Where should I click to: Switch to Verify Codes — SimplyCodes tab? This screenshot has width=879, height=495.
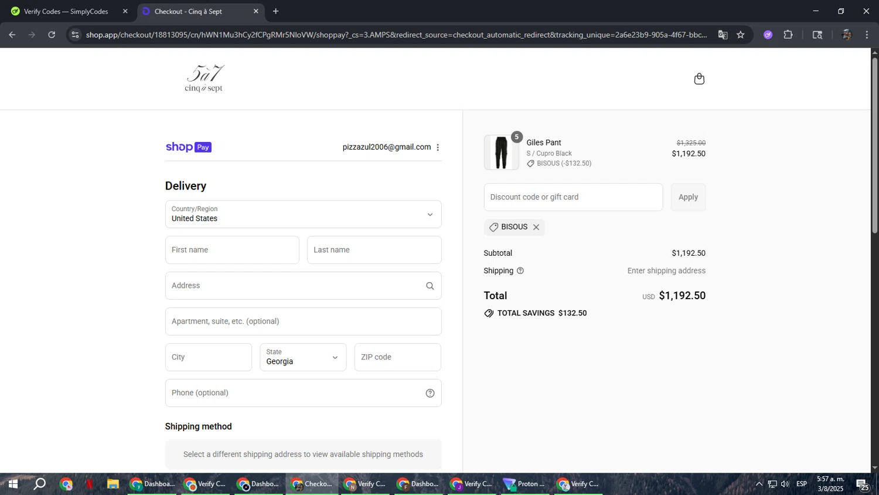(x=69, y=11)
